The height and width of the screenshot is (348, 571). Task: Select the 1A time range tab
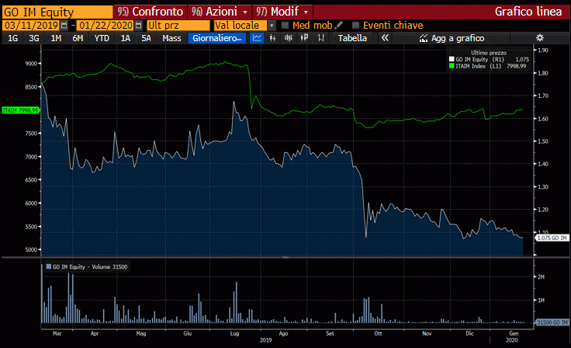point(125,38)
